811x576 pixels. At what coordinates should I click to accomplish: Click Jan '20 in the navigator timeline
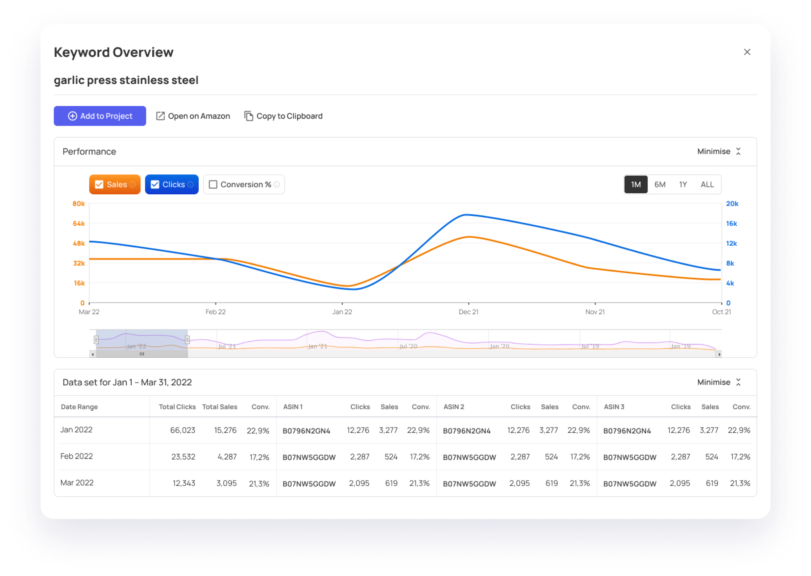pyautogui.click(x=499, y=347)
